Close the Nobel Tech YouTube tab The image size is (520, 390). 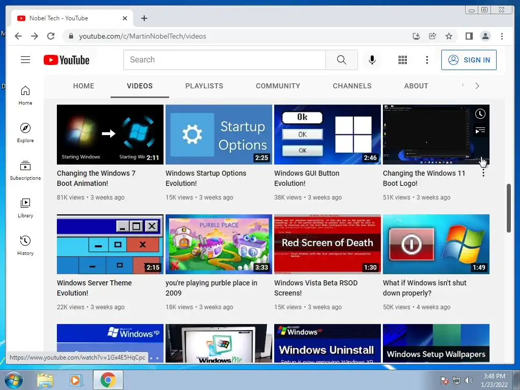click(x=125, y=18)
